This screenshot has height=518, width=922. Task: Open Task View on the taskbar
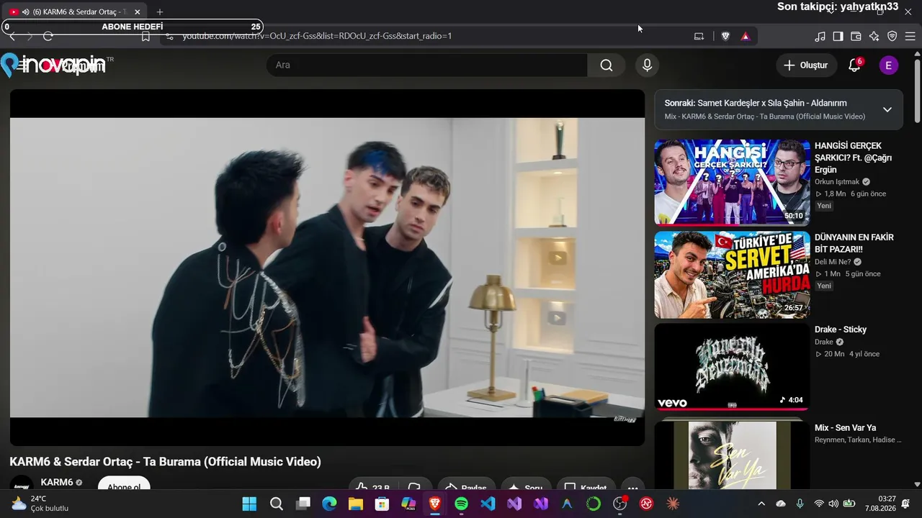(303, 504)
